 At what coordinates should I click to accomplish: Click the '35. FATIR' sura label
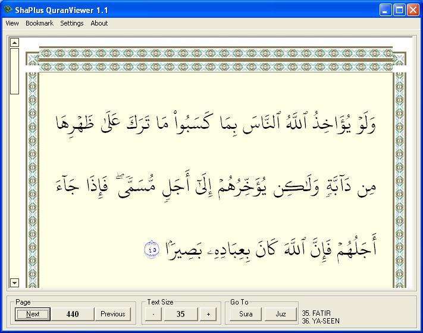(316, 313)
